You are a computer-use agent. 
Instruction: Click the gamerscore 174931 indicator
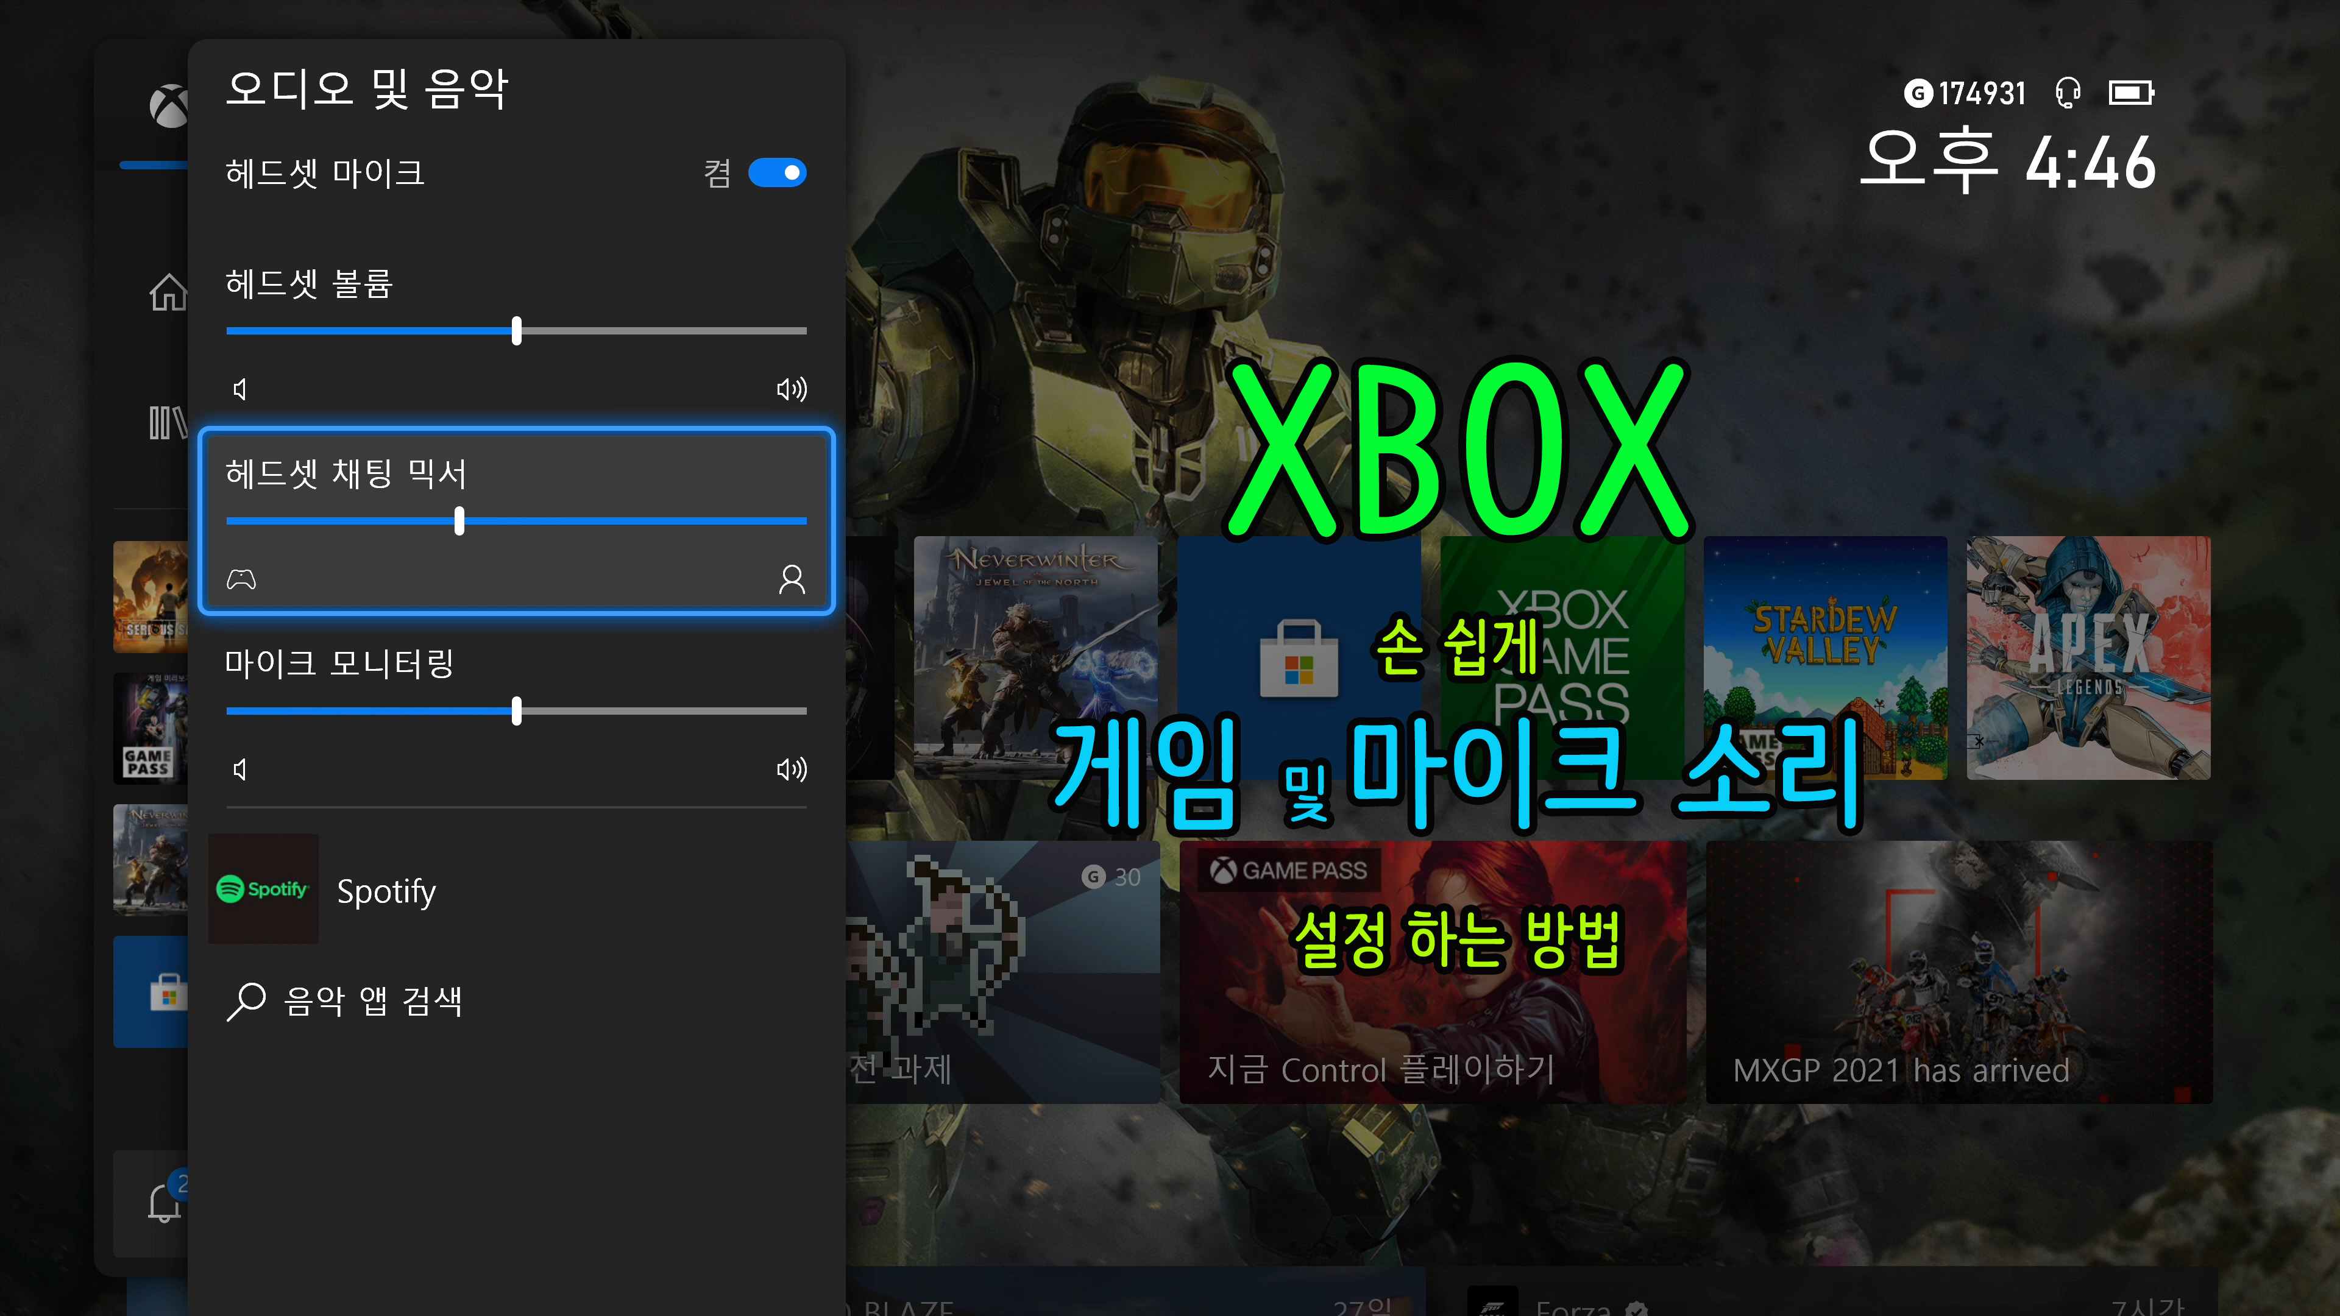[1965, 93]
